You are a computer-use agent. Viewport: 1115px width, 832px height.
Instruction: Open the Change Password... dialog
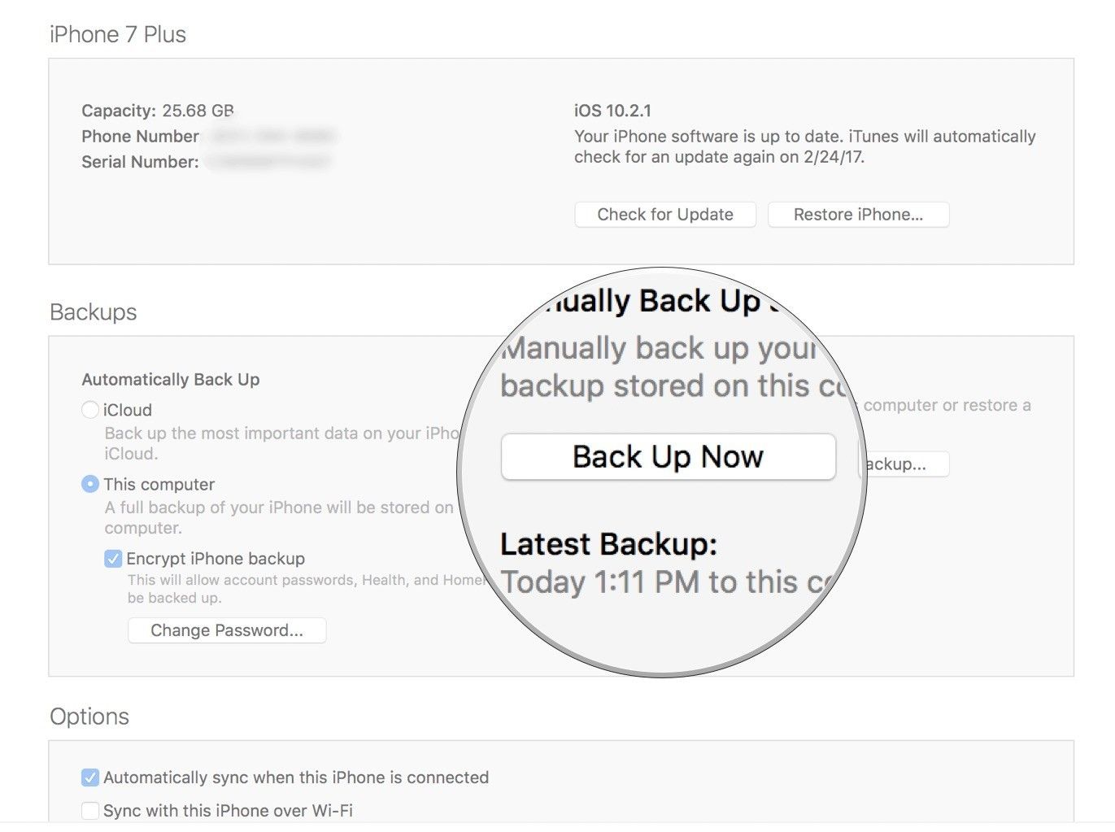(227, 630)
